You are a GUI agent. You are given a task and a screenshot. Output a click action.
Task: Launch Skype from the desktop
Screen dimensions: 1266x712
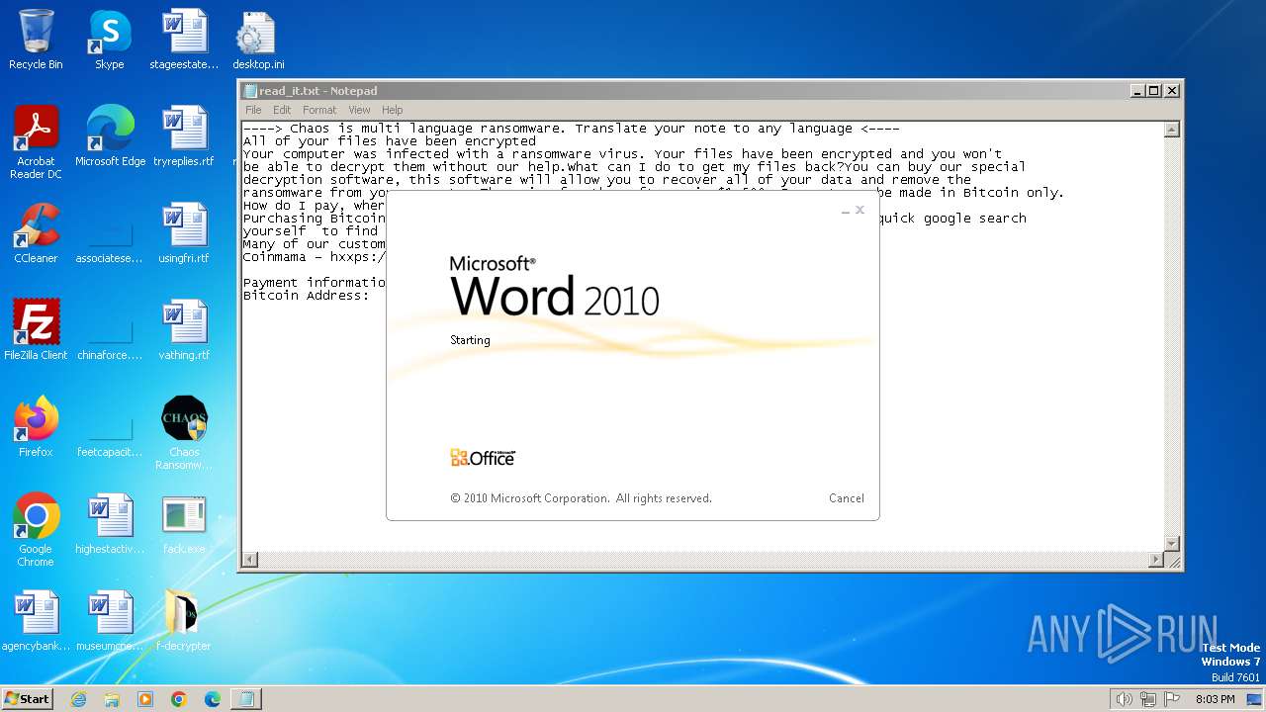[x=110, y=40]
